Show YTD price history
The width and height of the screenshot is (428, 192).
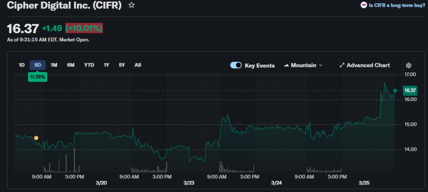tap(89, 65)
